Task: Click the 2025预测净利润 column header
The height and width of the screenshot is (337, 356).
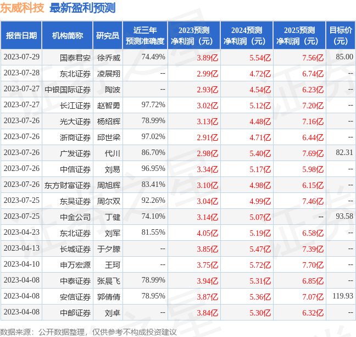Action: 299,35
